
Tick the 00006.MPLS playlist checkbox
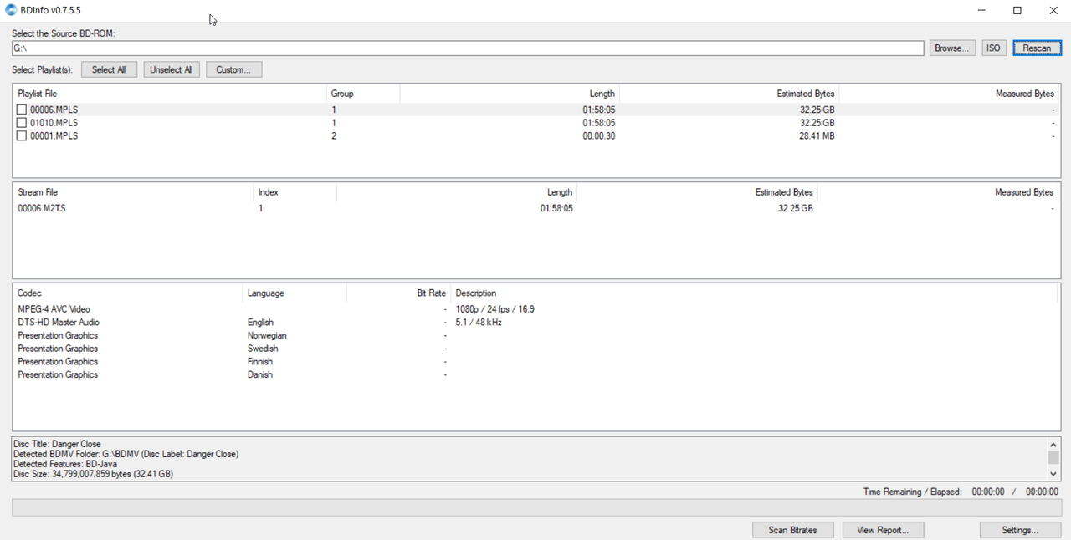pos(22,110)
